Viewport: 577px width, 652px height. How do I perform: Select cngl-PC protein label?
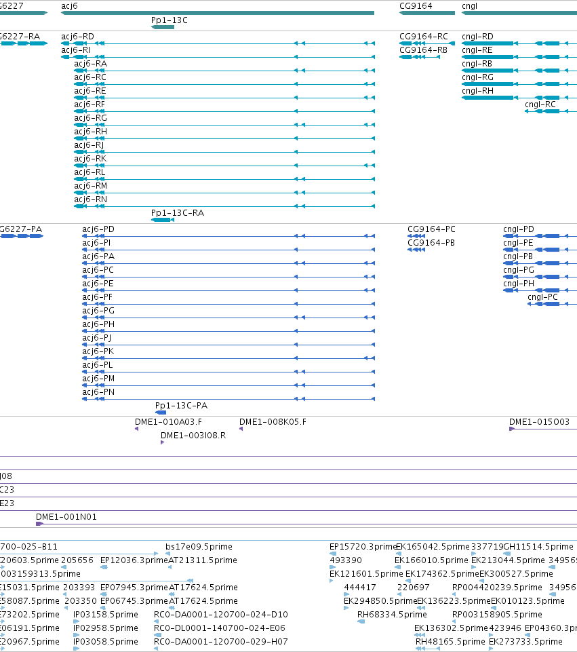(542, 297)
